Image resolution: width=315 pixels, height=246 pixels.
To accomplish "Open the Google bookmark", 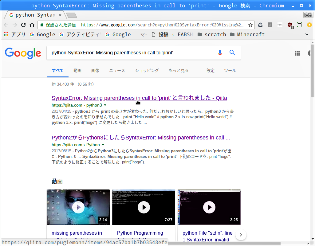I will [43, 34].
